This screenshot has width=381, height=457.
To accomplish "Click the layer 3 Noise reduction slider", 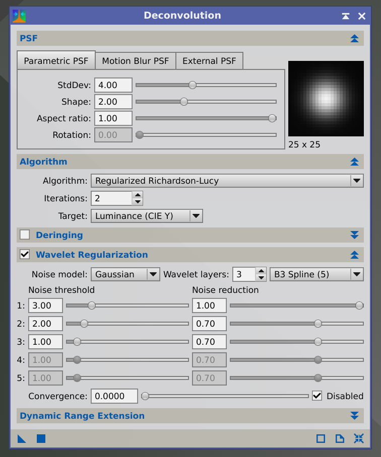I will point(318,342).
